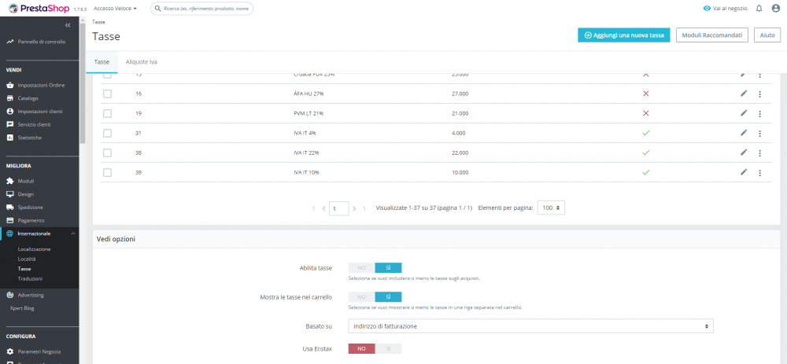
Task: Select the checkbox for tax ID 31
Action: tap(107, 133)
